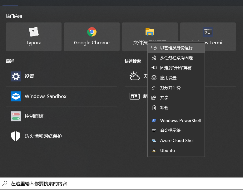Choose 卸载 to uninstall the app
Screen dimensions: 243x190
[x=176, y=107]
